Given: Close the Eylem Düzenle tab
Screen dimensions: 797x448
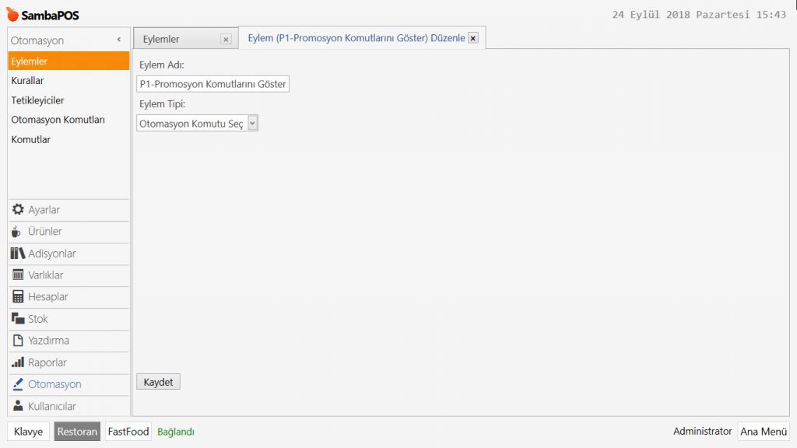Looking at the screenshot, I should click(x=473, y=38).
